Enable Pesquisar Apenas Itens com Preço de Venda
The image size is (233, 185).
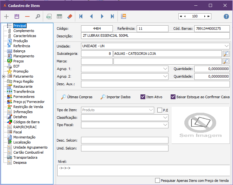point(157,180)
